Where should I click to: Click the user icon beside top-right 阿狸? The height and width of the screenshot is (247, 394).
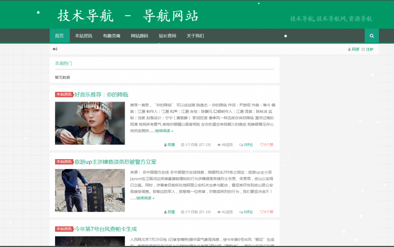(x=349, y=49)
